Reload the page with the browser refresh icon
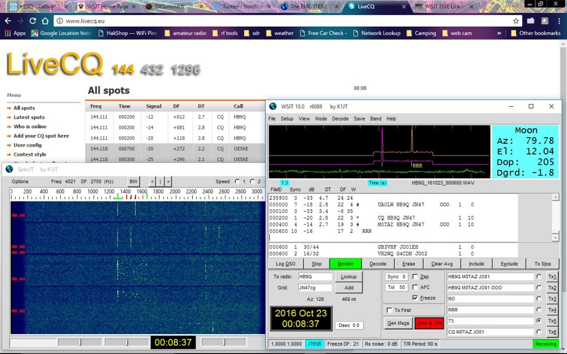The image size is (567, 354). [x=33, y=20]
